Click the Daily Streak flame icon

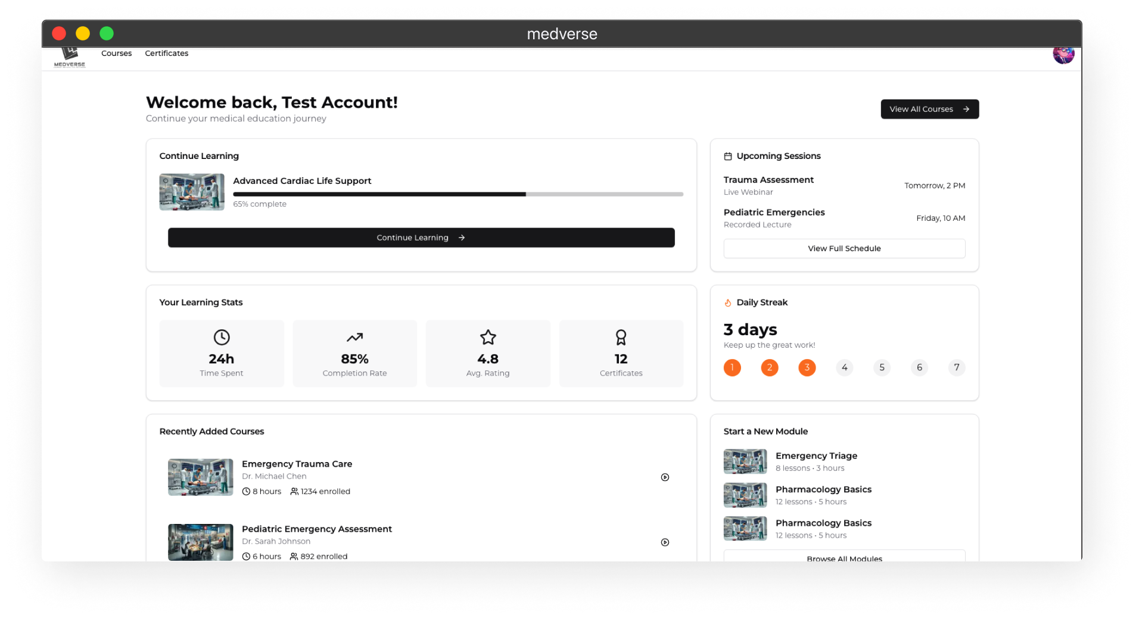tap(727, 302)
